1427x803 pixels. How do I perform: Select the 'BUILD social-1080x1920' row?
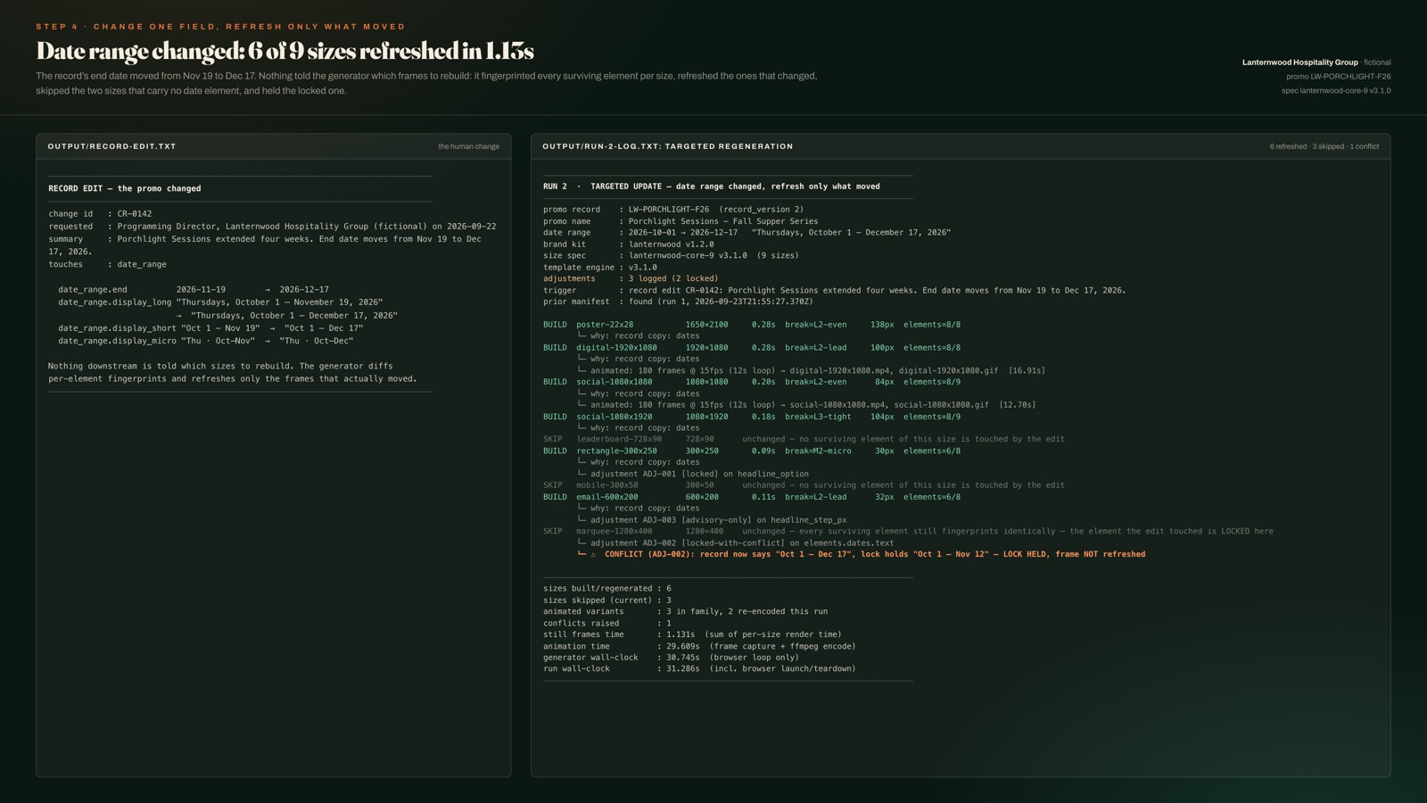pyautogui.click(x=752, y=417)
